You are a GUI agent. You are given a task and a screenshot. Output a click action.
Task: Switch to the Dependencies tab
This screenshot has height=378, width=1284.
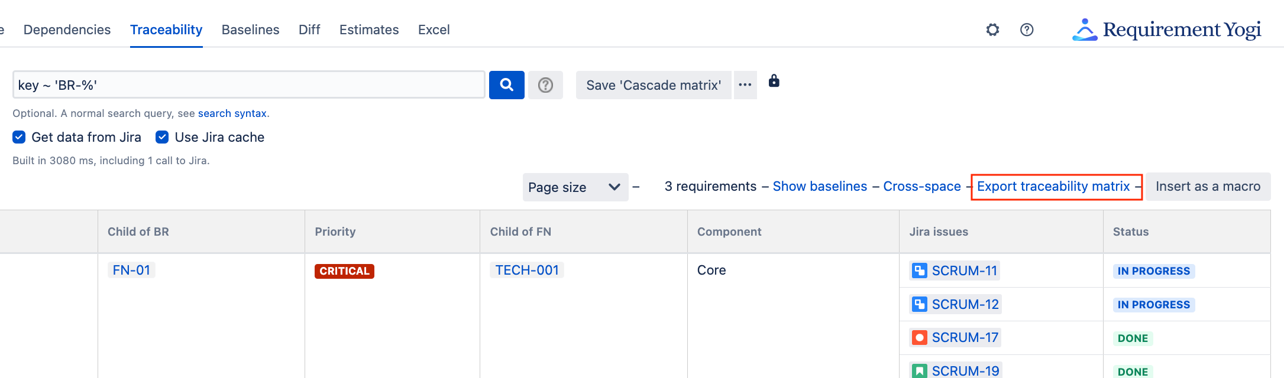click(67, 30)
